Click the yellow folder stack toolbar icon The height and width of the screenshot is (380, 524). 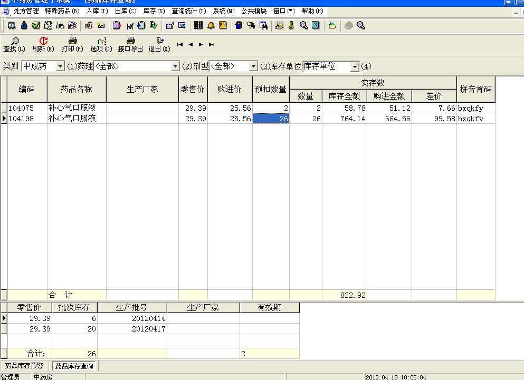pyautogui.click(x=279, y=25)
